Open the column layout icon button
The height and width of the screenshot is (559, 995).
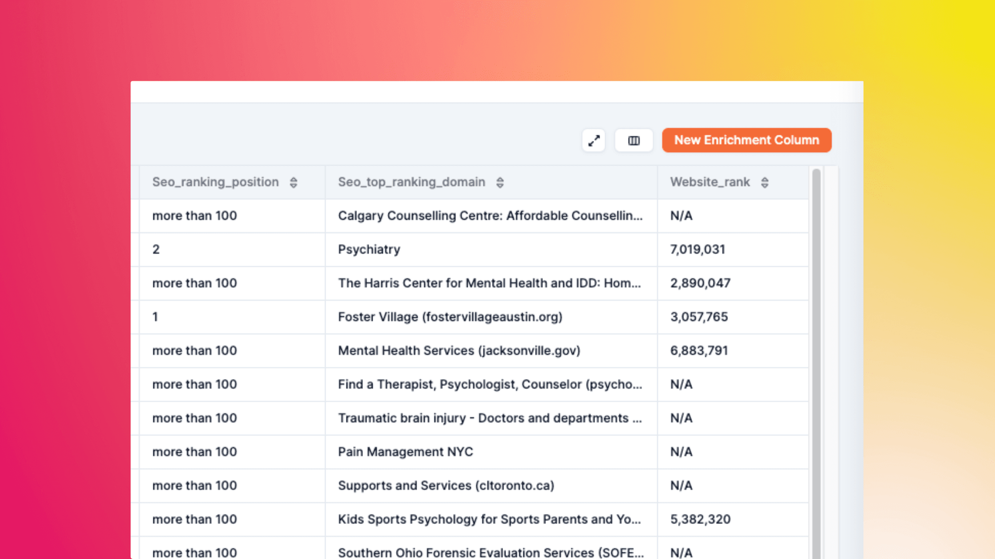click(x=634, y=141)
